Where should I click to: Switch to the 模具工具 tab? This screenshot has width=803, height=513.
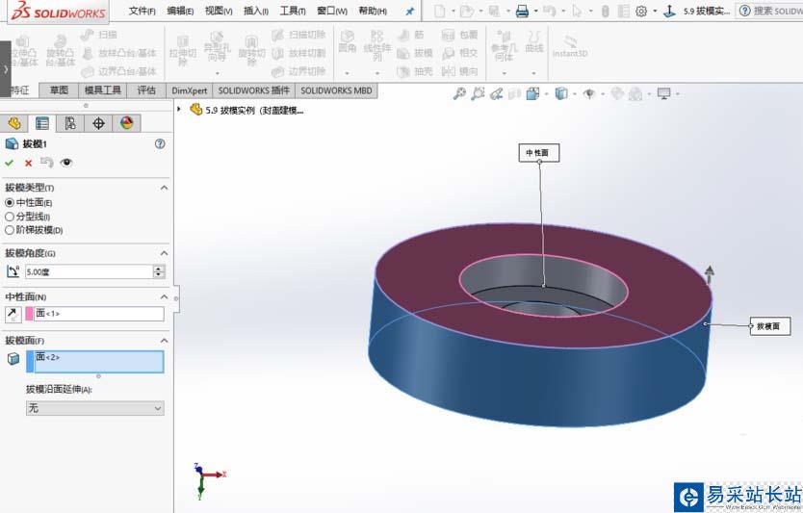pyautogui.click(x=102, y=90)
